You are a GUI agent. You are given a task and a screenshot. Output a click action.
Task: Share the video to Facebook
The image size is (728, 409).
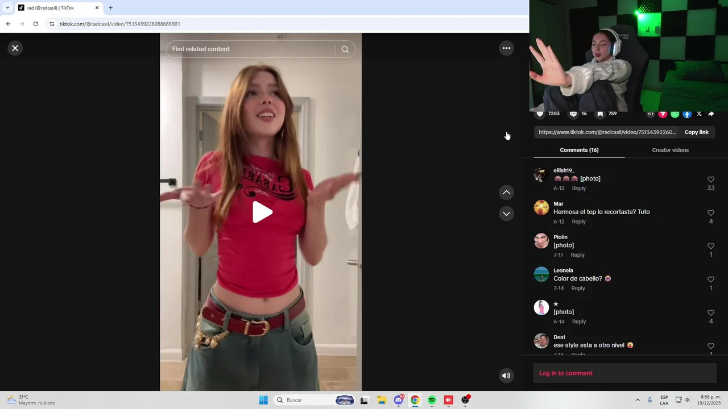687,114
